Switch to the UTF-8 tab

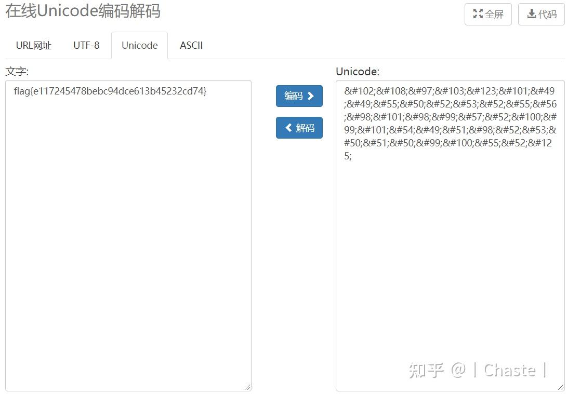pos(86,46)
